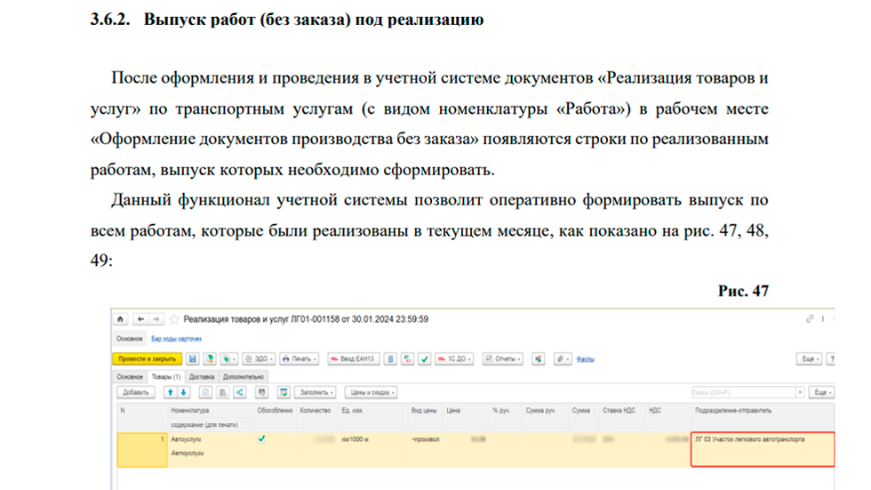Screen dimensions: 871x490
Task: Click the calendar checkmark icon
Action: (x=284, y=392)
